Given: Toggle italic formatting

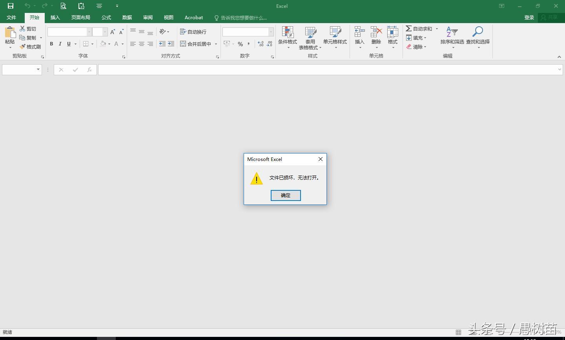Looking at the screenshot, I should [x=60, y=44].
